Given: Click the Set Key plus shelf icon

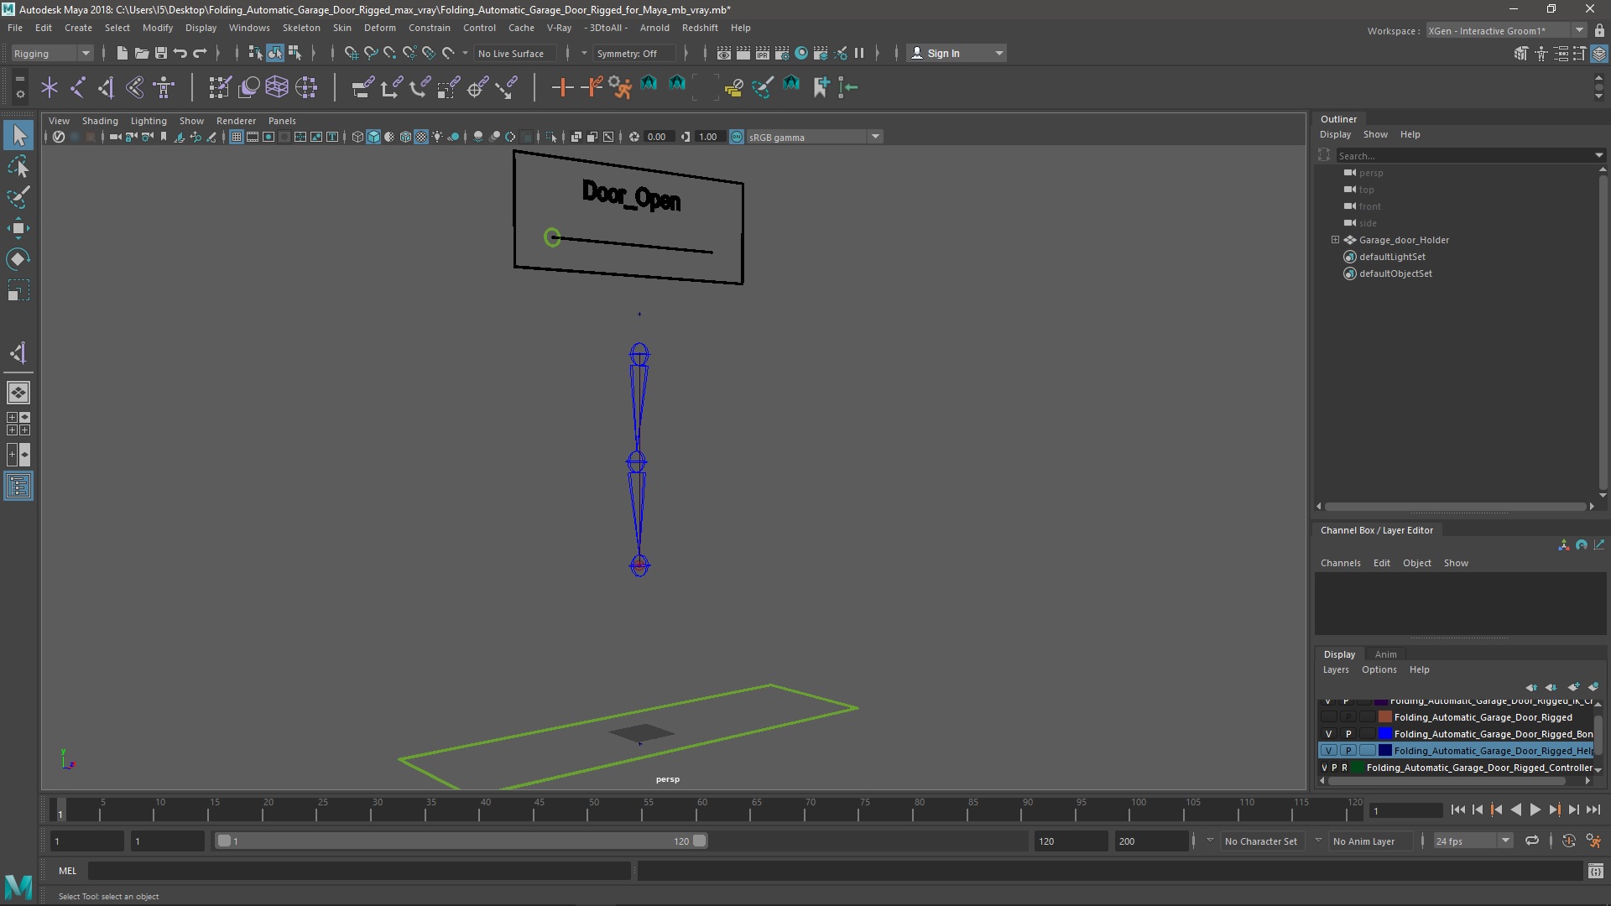Looking at the screenshot, I should pyautogui.click(x=562, y=87).
